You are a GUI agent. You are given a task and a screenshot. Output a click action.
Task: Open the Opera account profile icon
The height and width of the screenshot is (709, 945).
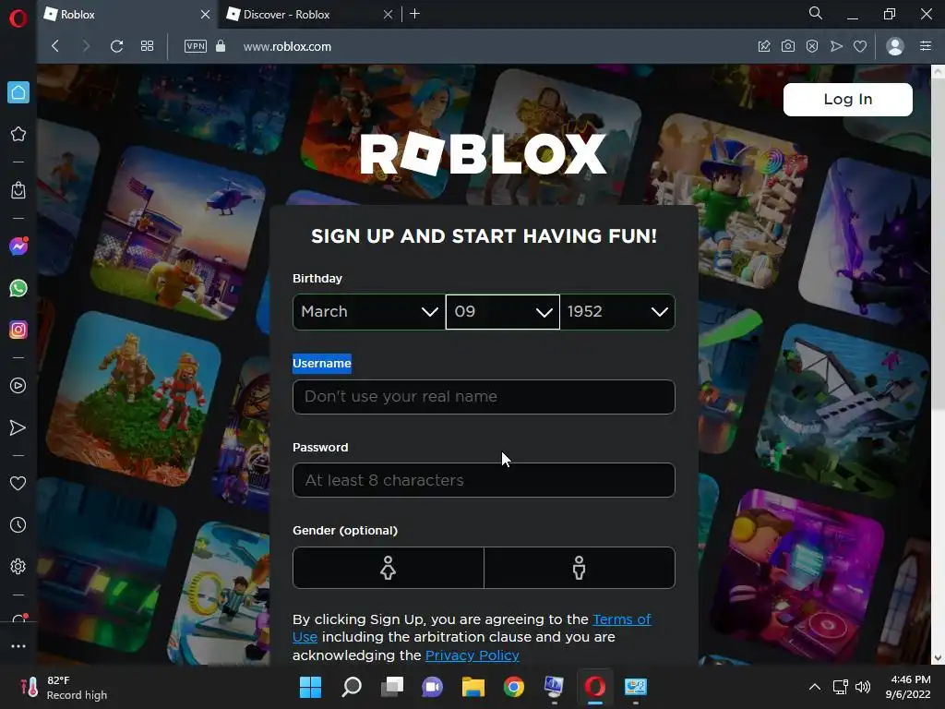pos(895,46)
